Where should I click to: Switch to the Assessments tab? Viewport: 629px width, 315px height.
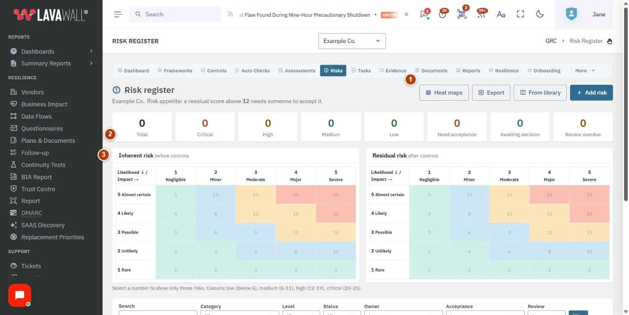pos(297,70)
